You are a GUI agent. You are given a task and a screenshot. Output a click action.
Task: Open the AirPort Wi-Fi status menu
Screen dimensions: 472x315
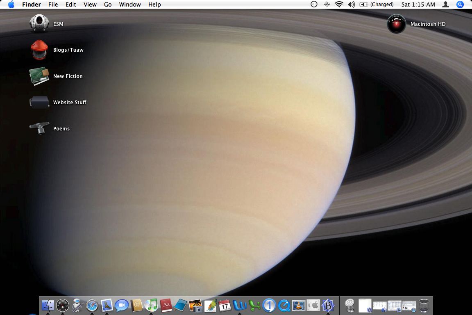coord(339,5)
